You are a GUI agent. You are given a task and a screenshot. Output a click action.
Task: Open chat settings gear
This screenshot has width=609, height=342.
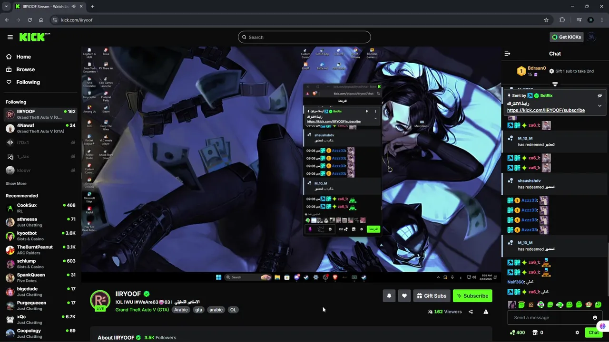577,332
